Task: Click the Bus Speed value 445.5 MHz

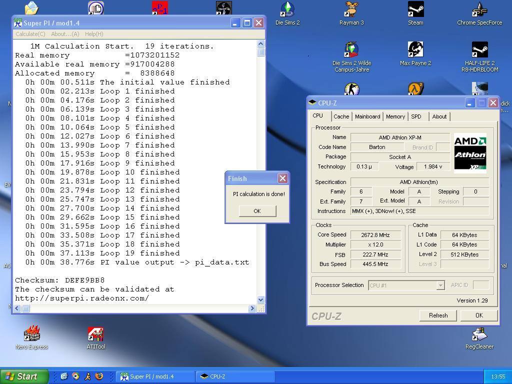Action: coord(375,264)
